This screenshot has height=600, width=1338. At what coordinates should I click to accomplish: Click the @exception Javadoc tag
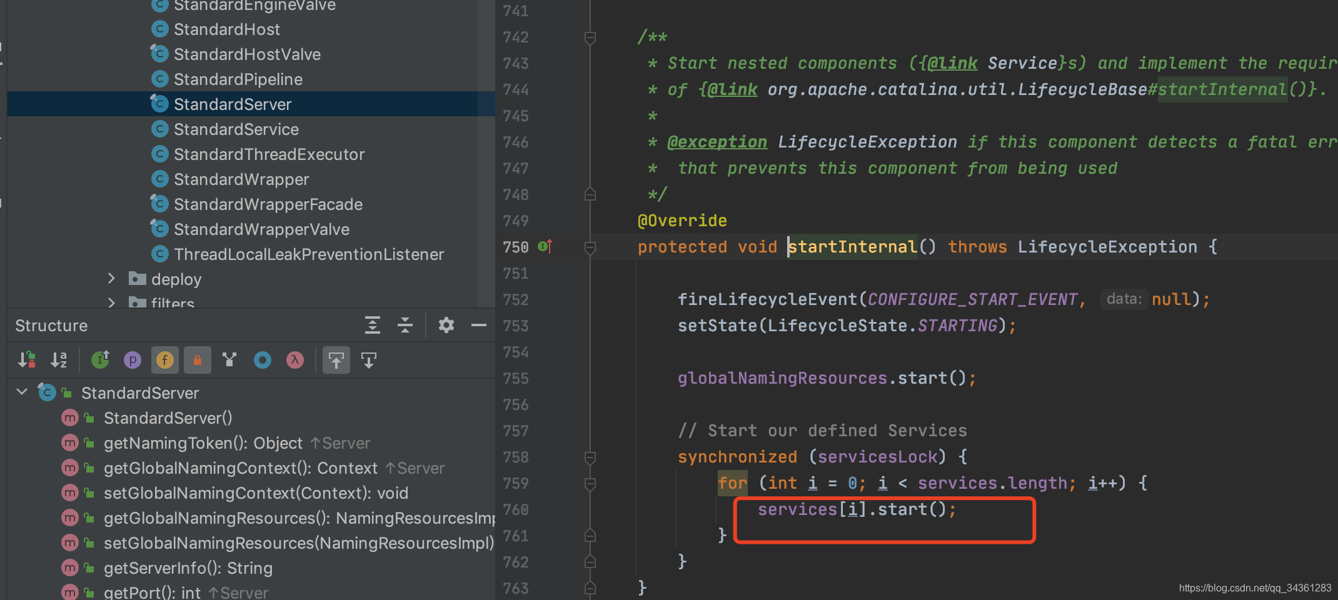[x=717, y=142]
